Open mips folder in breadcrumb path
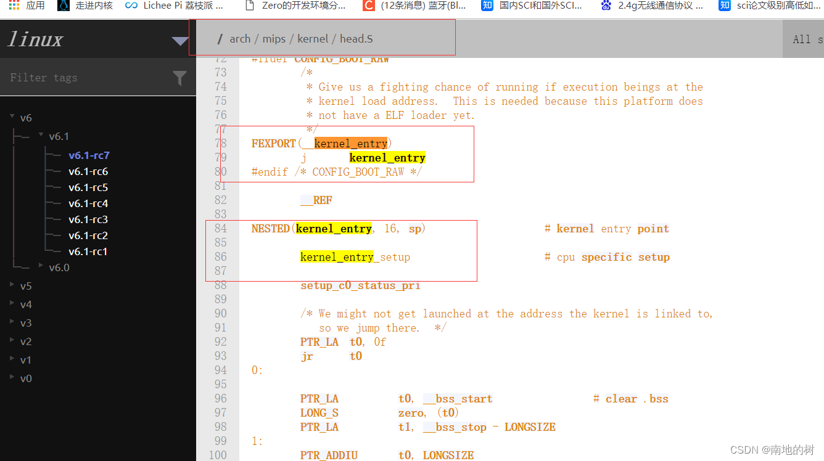 click(x=274, y=39)
